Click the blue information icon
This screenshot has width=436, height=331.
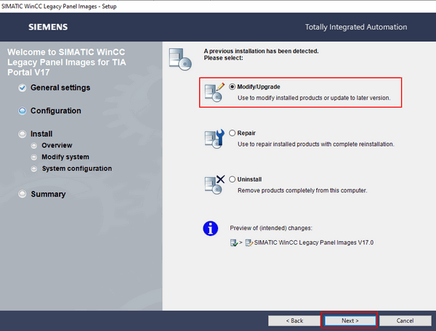[x=211, y=228]
